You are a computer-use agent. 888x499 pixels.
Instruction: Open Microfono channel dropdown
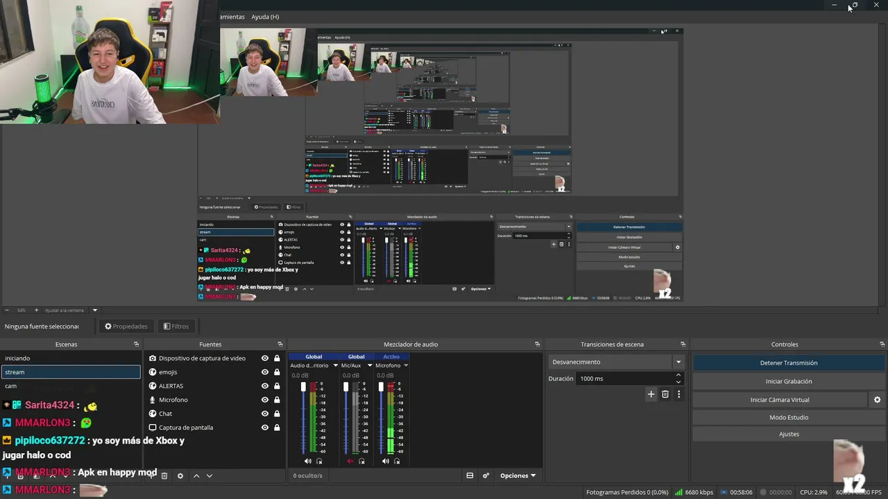[x=406, y=365]
